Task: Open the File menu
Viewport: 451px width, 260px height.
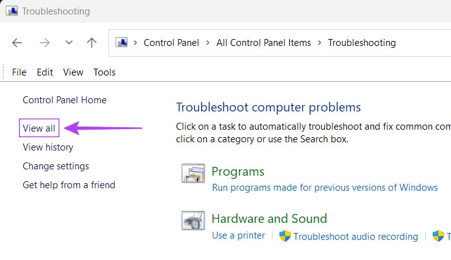Action: pos(19,72)
